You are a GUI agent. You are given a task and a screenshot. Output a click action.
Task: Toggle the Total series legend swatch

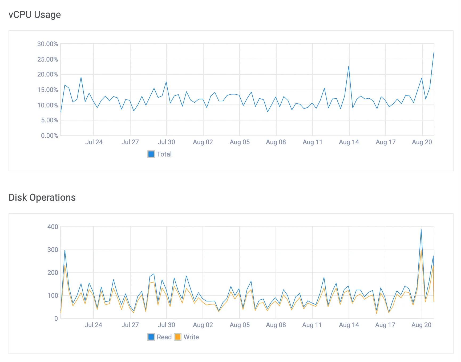151,154
